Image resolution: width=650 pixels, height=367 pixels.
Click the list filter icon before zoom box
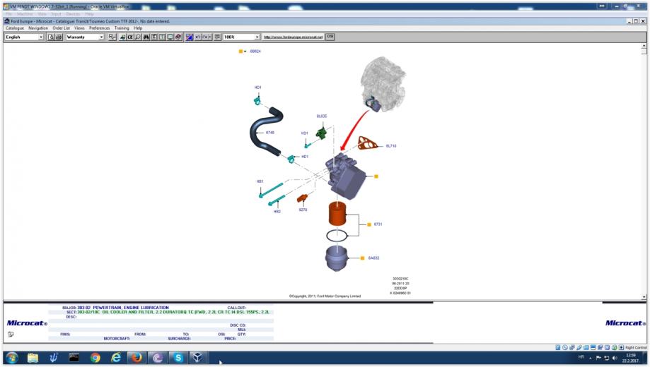click(x=217, y=37)
